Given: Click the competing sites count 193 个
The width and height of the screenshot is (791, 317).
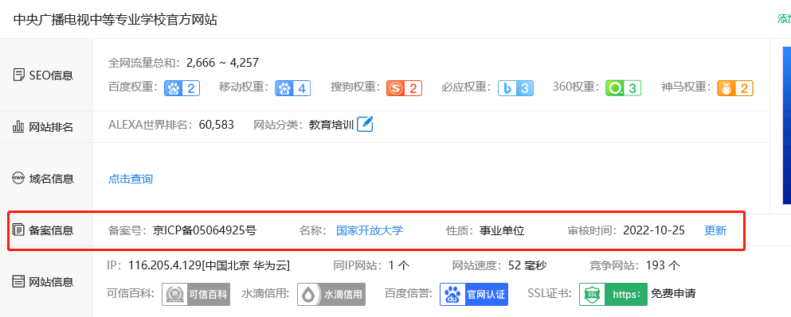Looking at the screenshot, I should [663, 265].
